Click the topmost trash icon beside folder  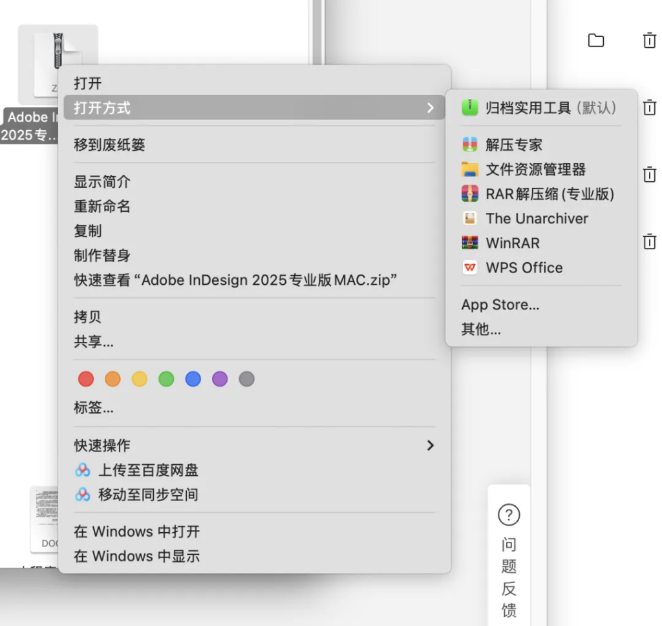coord(649,41)
